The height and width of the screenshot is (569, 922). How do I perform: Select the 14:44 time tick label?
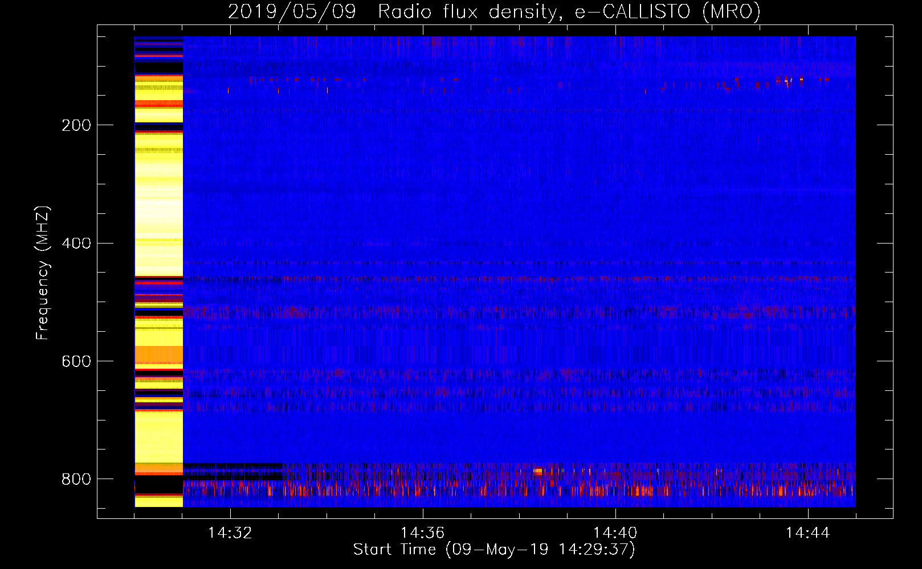pos(808,533)
